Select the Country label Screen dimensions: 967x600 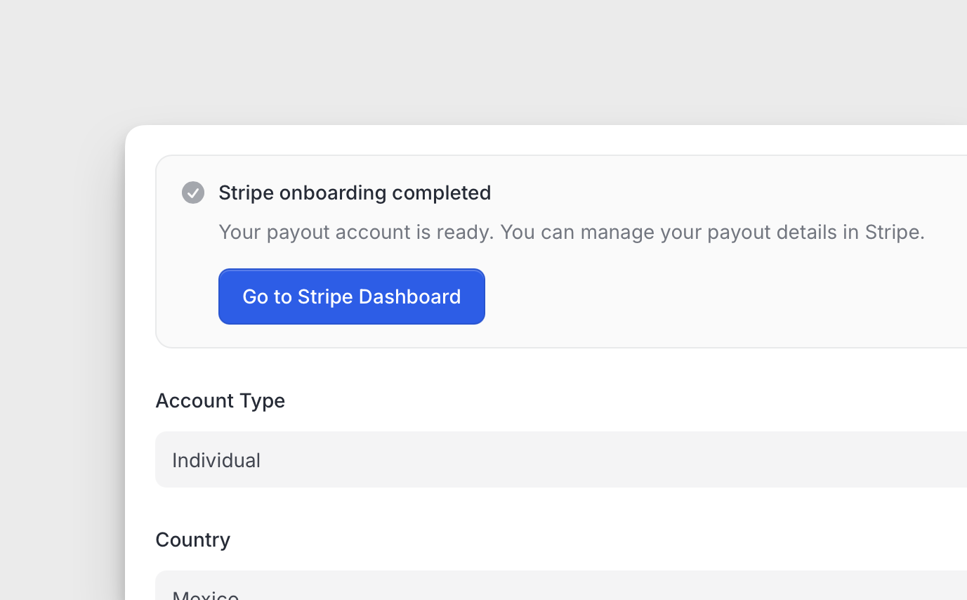tap(192, 540)
